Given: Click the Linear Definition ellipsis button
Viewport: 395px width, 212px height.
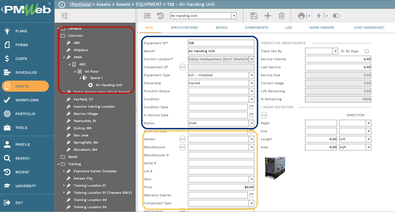Looking at the screenshot, I should [264, 115].
